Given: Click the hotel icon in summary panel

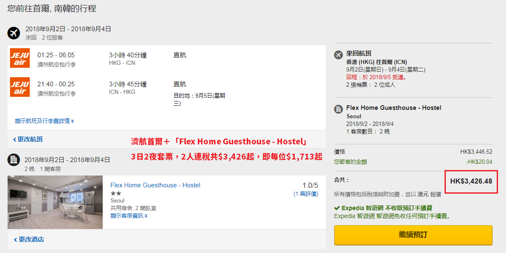Looking at the screenshot, I should click(x=338, y=109).
